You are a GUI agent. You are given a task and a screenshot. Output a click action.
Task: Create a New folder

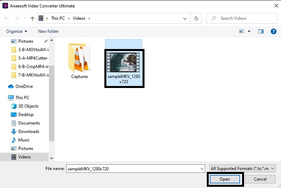[x=49, y=31]
